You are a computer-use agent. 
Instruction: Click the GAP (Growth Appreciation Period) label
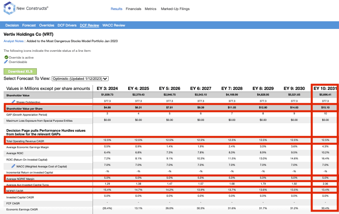pos(26,114)
